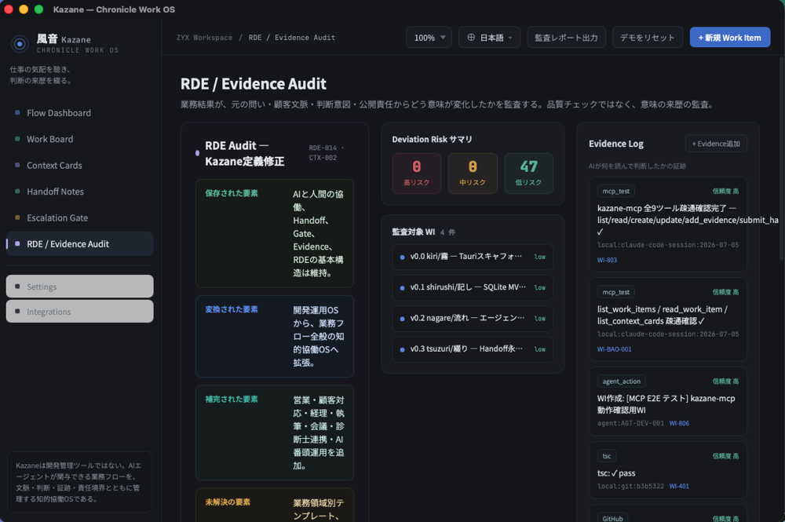This screenshot has height=522, width=785.
Task: Click ZYX Workspace breadcrumb
Action: [204, 38]
